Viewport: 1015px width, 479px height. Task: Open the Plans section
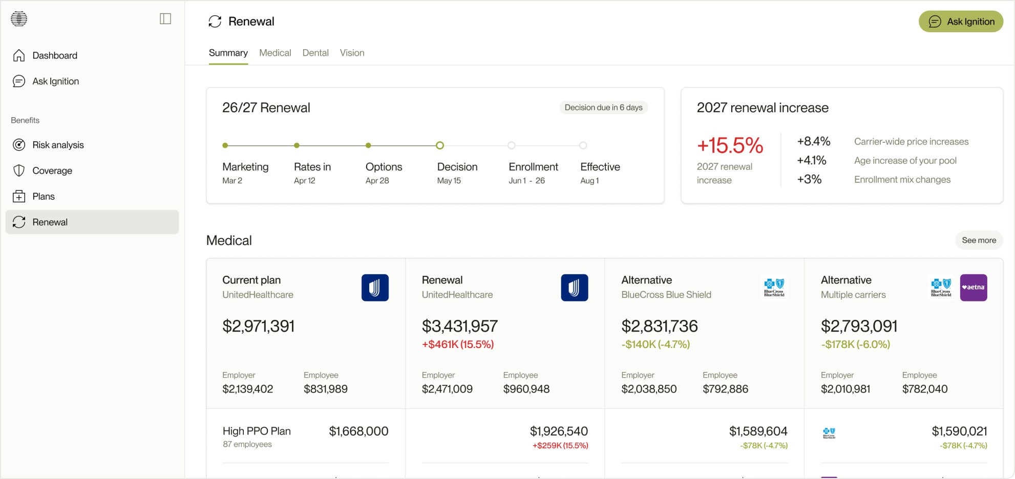(x=92, y=197)
